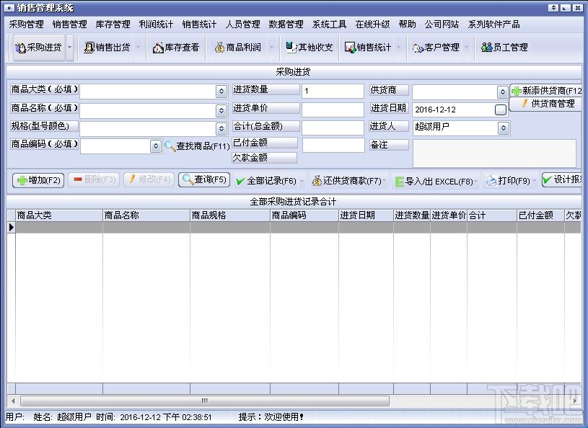Toggle the 进货日期 date checkbox
The image size is (588, 428).
point(501,110)
